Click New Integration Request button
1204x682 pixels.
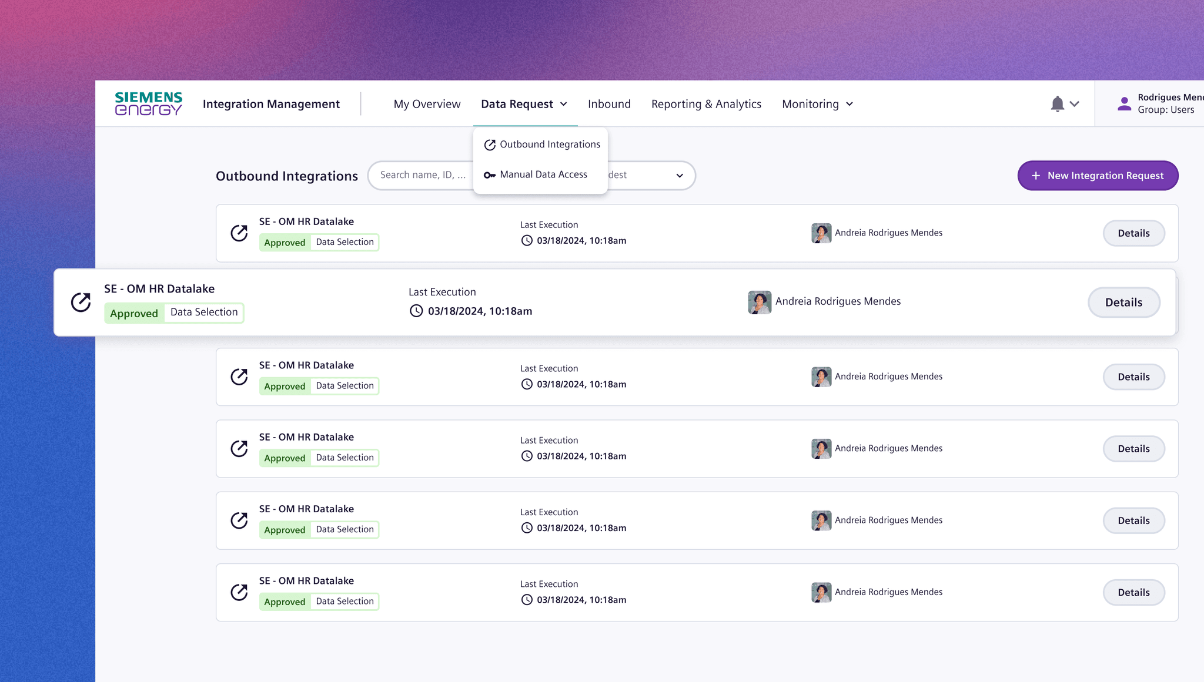click(1098, 176)
